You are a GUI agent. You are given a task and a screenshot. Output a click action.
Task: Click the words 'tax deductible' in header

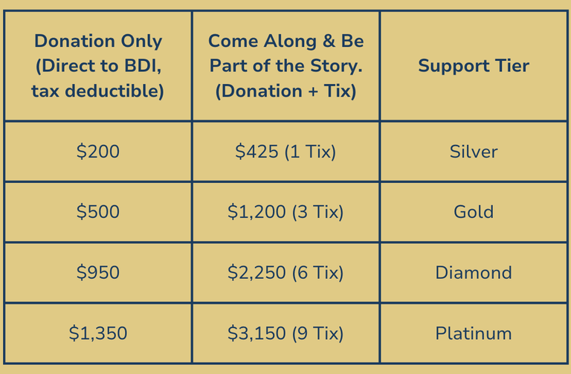[x=95, y=91]
